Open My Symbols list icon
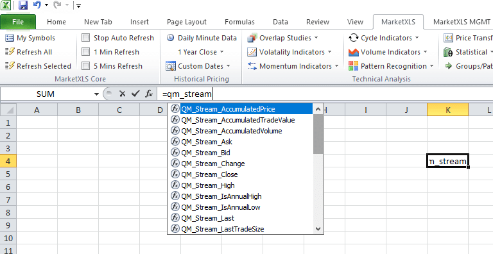This screenshot has width=493, height=254. tap(10, 38)
